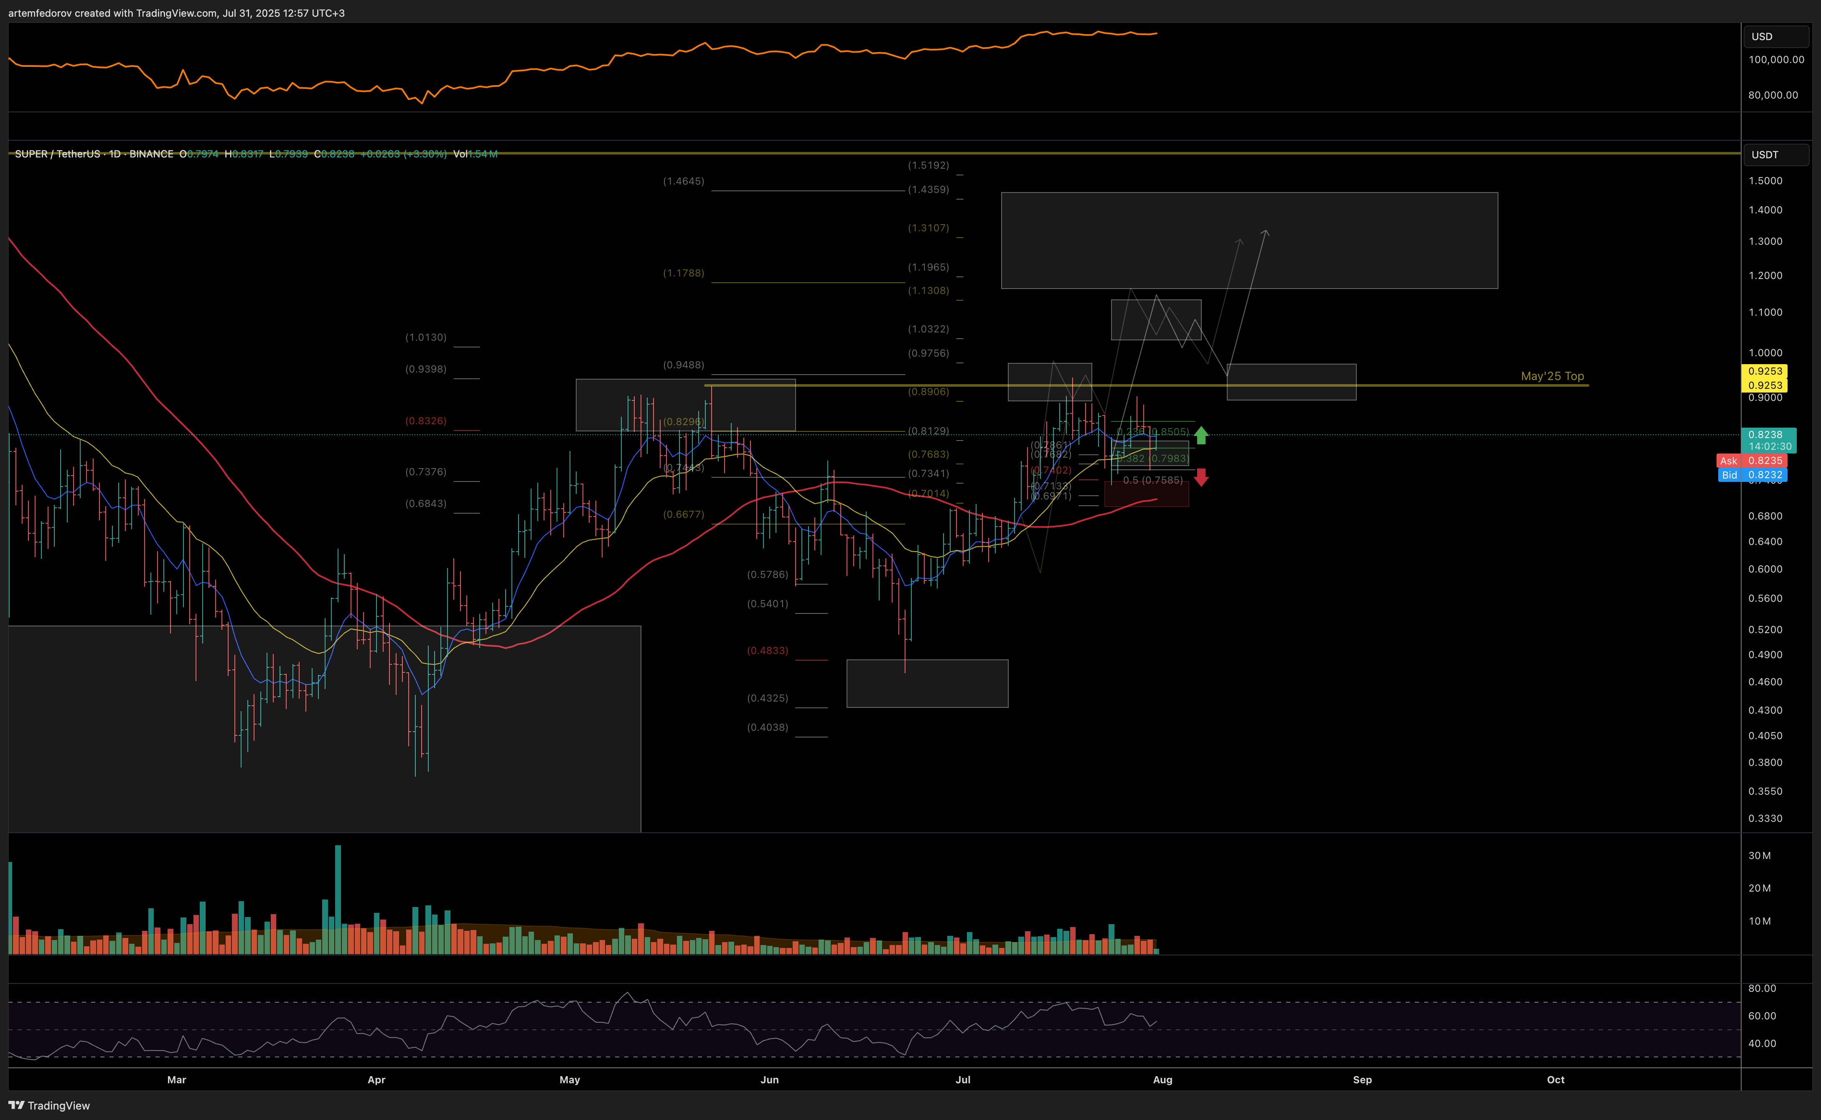Click the high value H0.8317
The width and height of the screenshot is (1821, 1120).
coord(243,153)
